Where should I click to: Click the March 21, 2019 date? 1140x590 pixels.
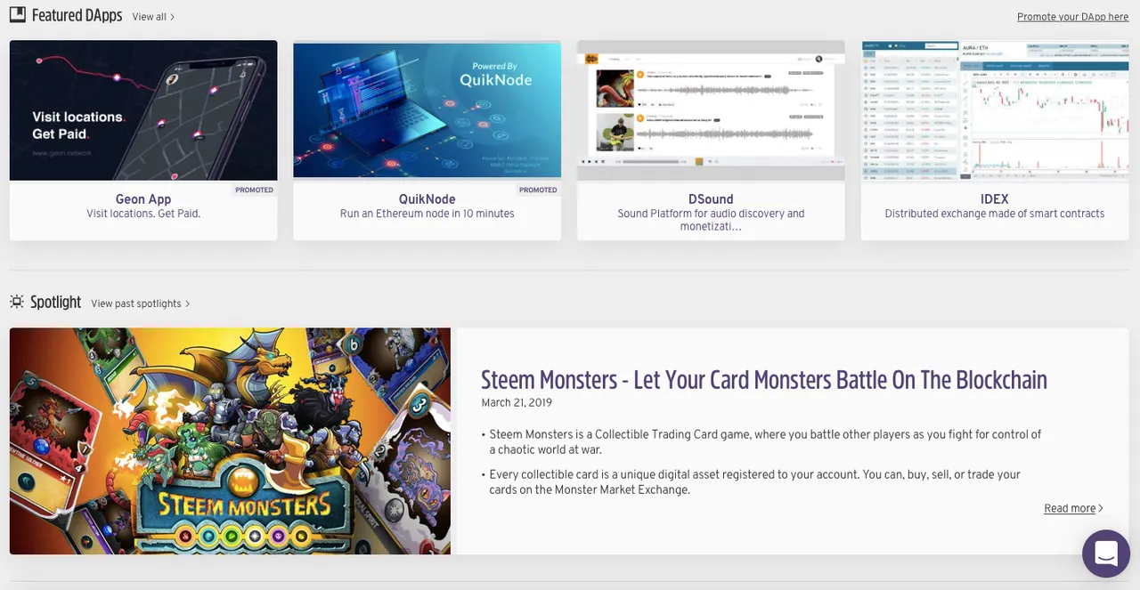[x=517, y=403]
